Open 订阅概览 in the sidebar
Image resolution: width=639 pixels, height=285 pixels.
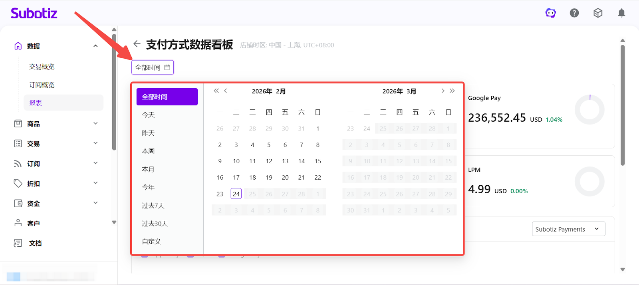(x=42, y=85)
